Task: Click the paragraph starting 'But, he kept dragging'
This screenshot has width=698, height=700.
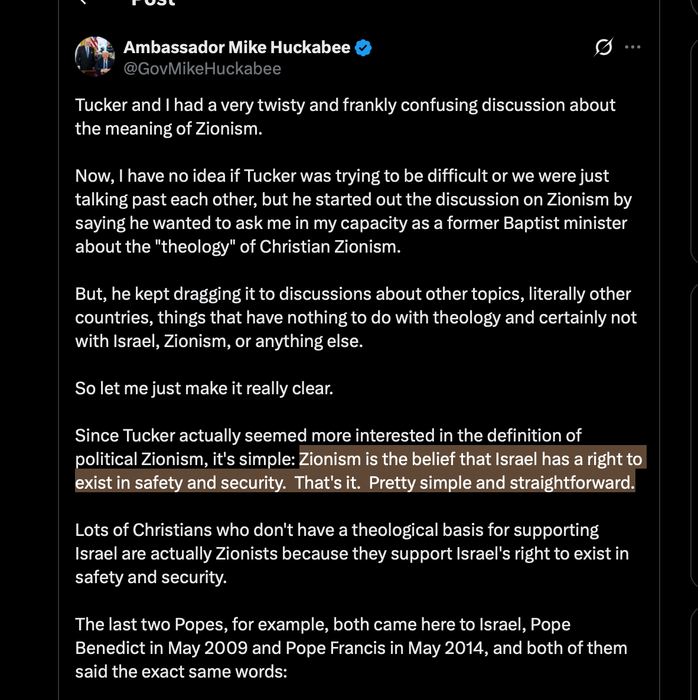Action: (355, 318)
